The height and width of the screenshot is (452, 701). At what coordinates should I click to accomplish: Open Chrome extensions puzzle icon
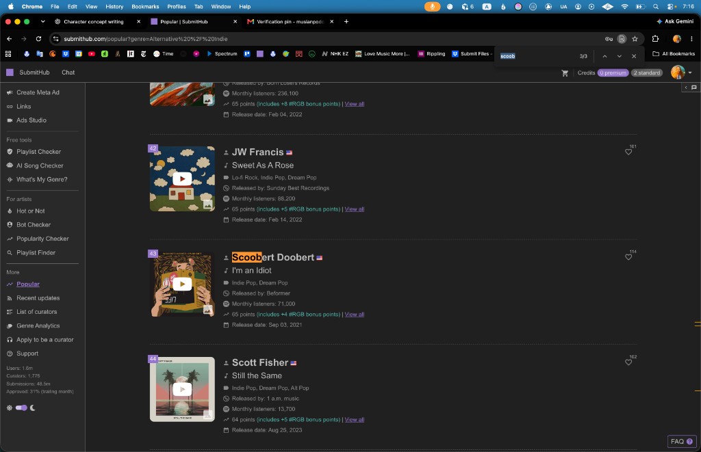(655, 39)
